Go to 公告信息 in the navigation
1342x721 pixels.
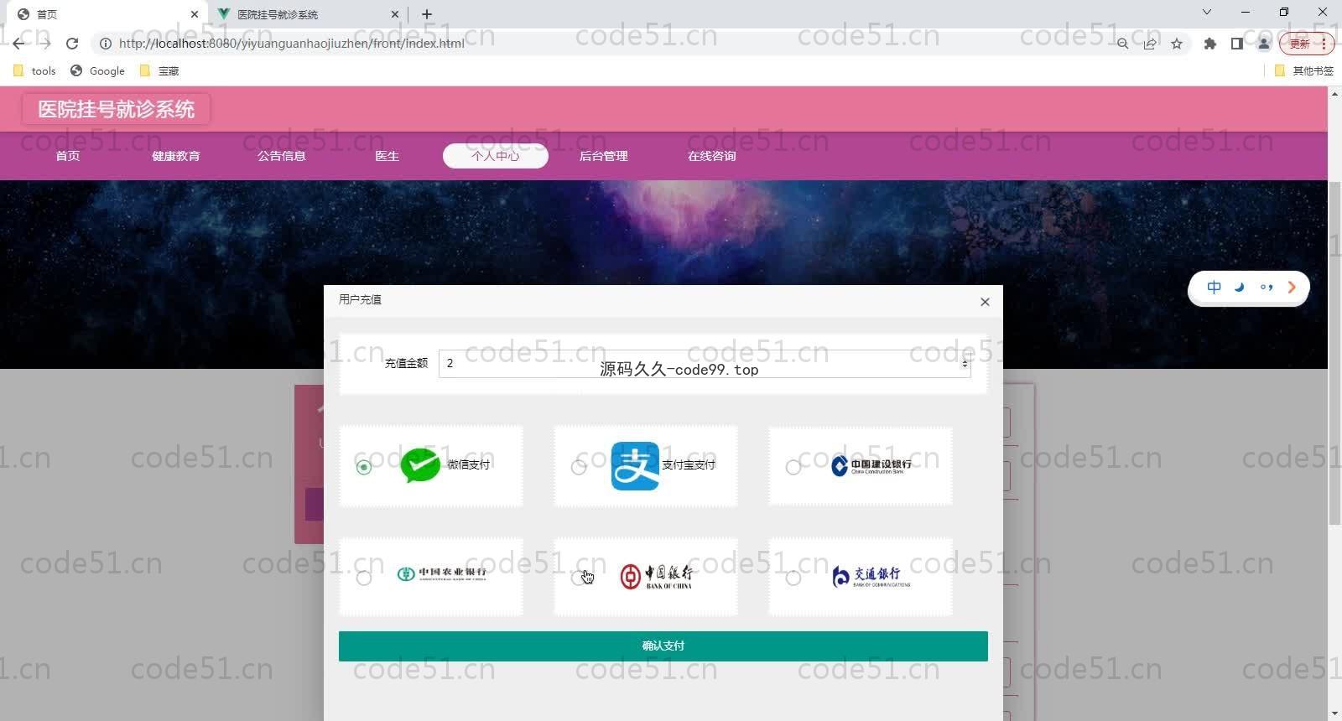tap(282, 156)
